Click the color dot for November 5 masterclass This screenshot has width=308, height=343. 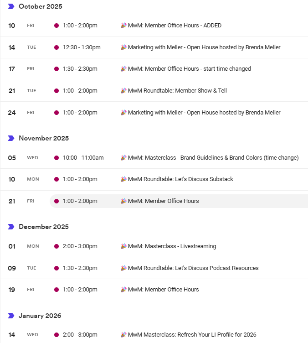coord(56,158)
